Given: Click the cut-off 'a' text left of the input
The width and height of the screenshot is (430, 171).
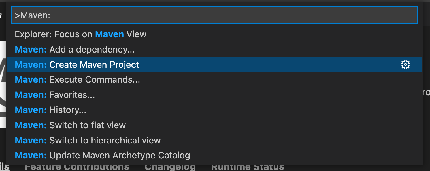Looking at the screenshot, I should pyautogui.click(x=1, y=14).
